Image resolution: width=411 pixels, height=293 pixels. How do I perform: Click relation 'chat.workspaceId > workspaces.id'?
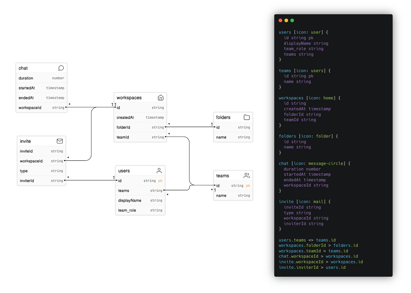tap(318, 256)
